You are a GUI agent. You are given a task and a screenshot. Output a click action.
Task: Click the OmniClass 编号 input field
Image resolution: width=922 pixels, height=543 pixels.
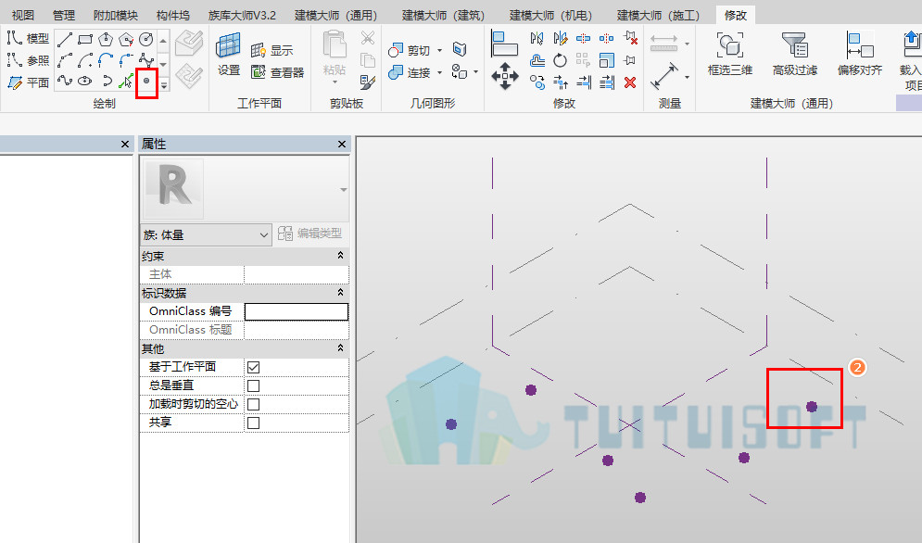297,311
